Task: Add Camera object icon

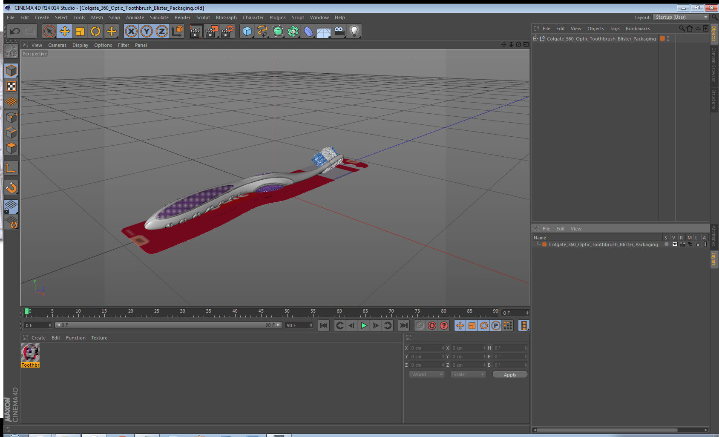Action: click(339, 31)
